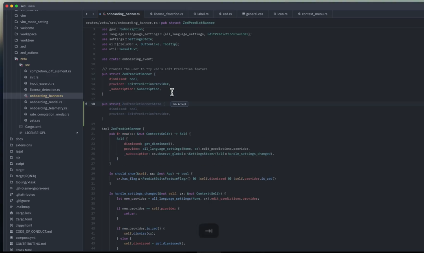Open onboarding_modal.rs from the file tree

46,102
